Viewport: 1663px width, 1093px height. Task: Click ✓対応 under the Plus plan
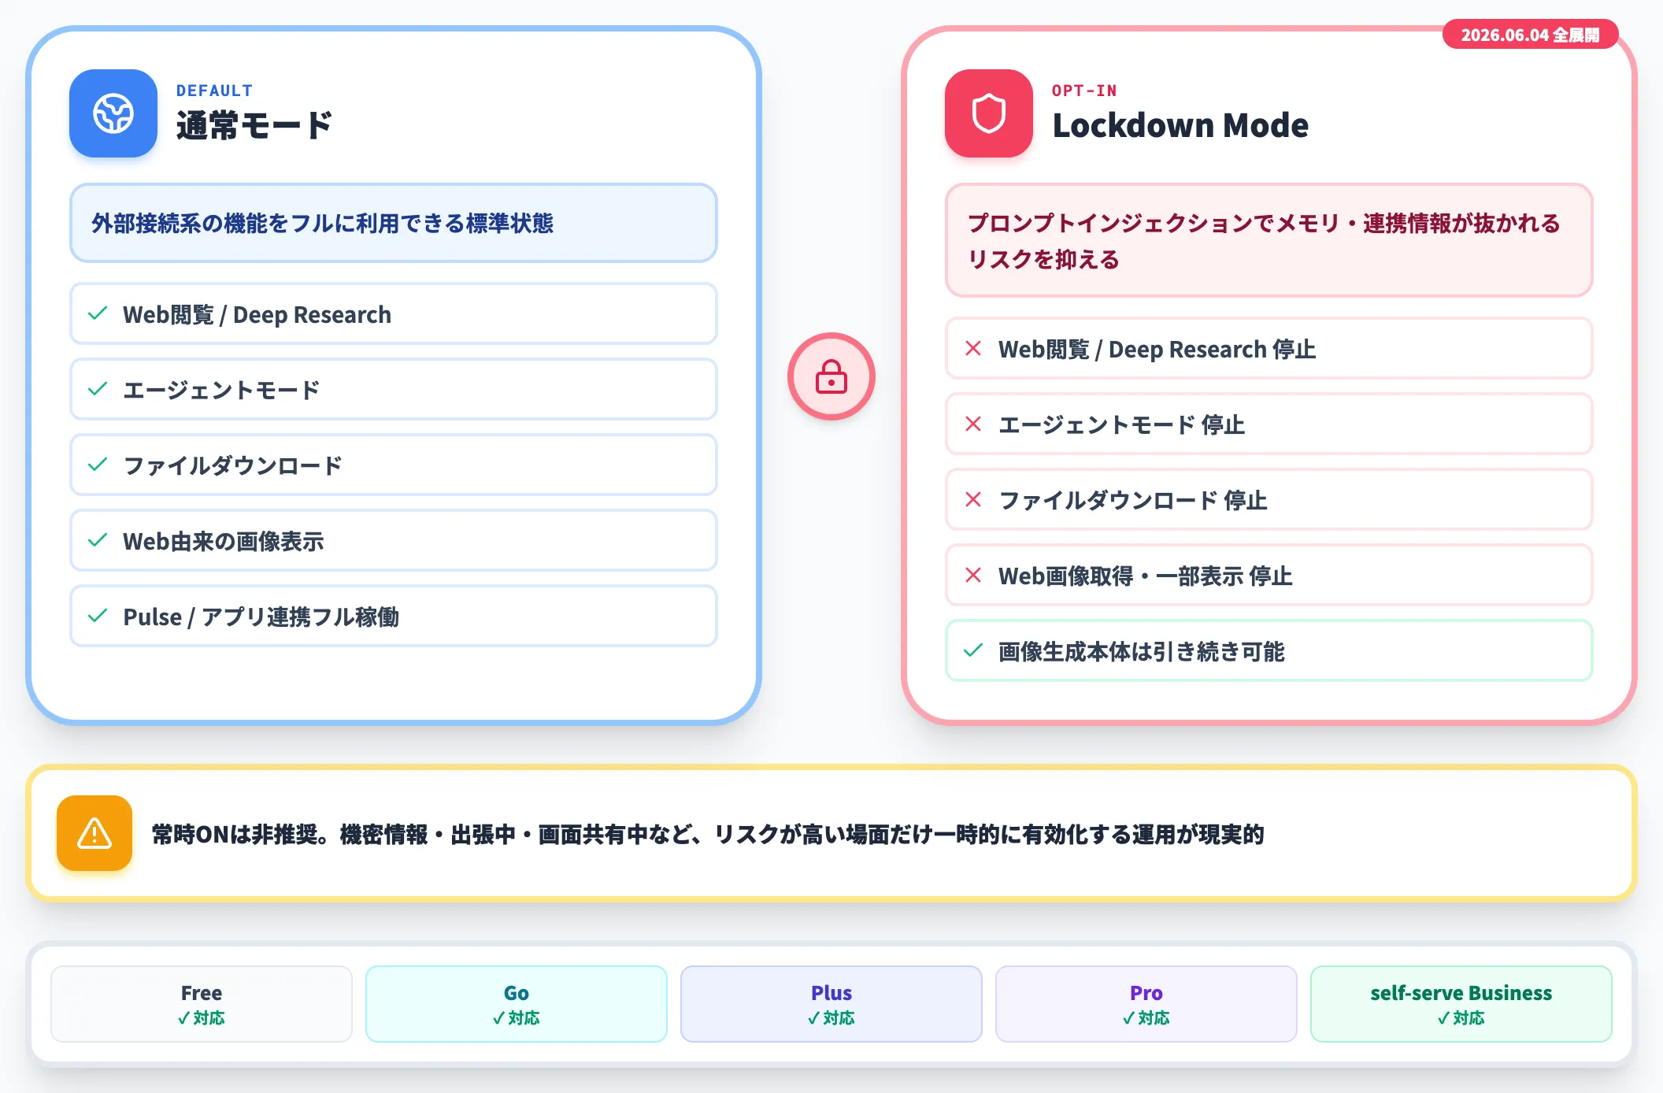[x=831, y=1018]
